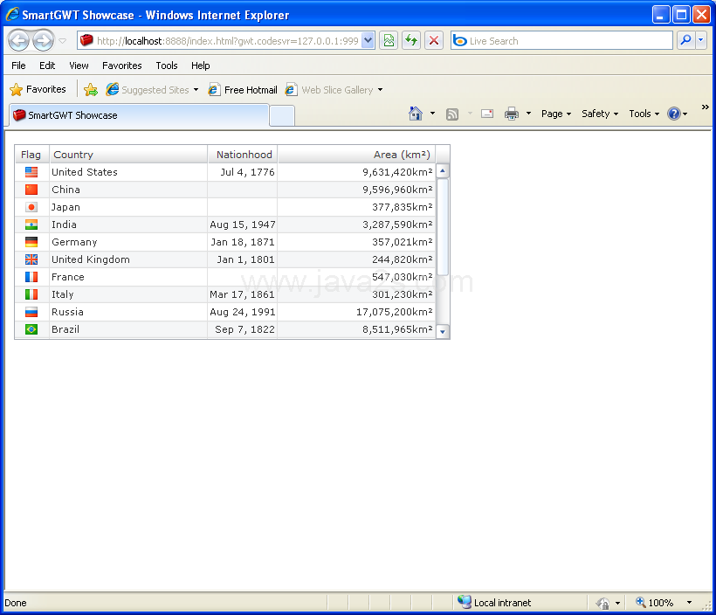Click the browser Forward arrow button
Viewport: 716px width, 615px height.
click(x=44, y=41)
